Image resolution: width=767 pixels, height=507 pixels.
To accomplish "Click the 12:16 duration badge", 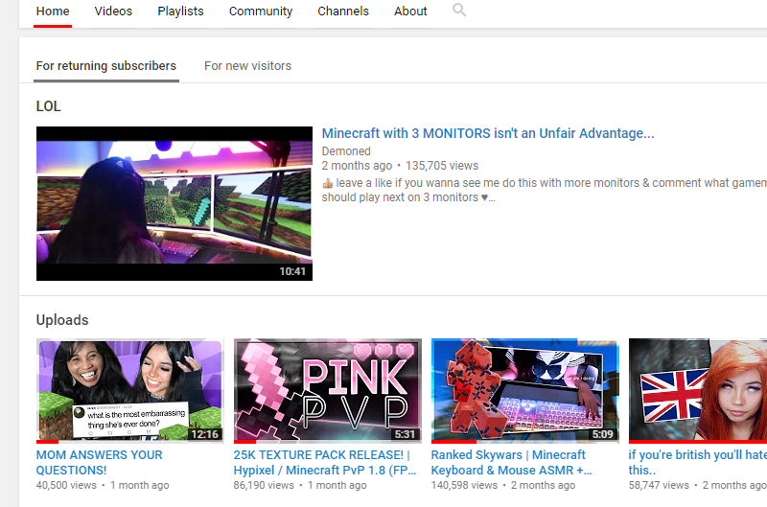I will [x=204, y=434].
